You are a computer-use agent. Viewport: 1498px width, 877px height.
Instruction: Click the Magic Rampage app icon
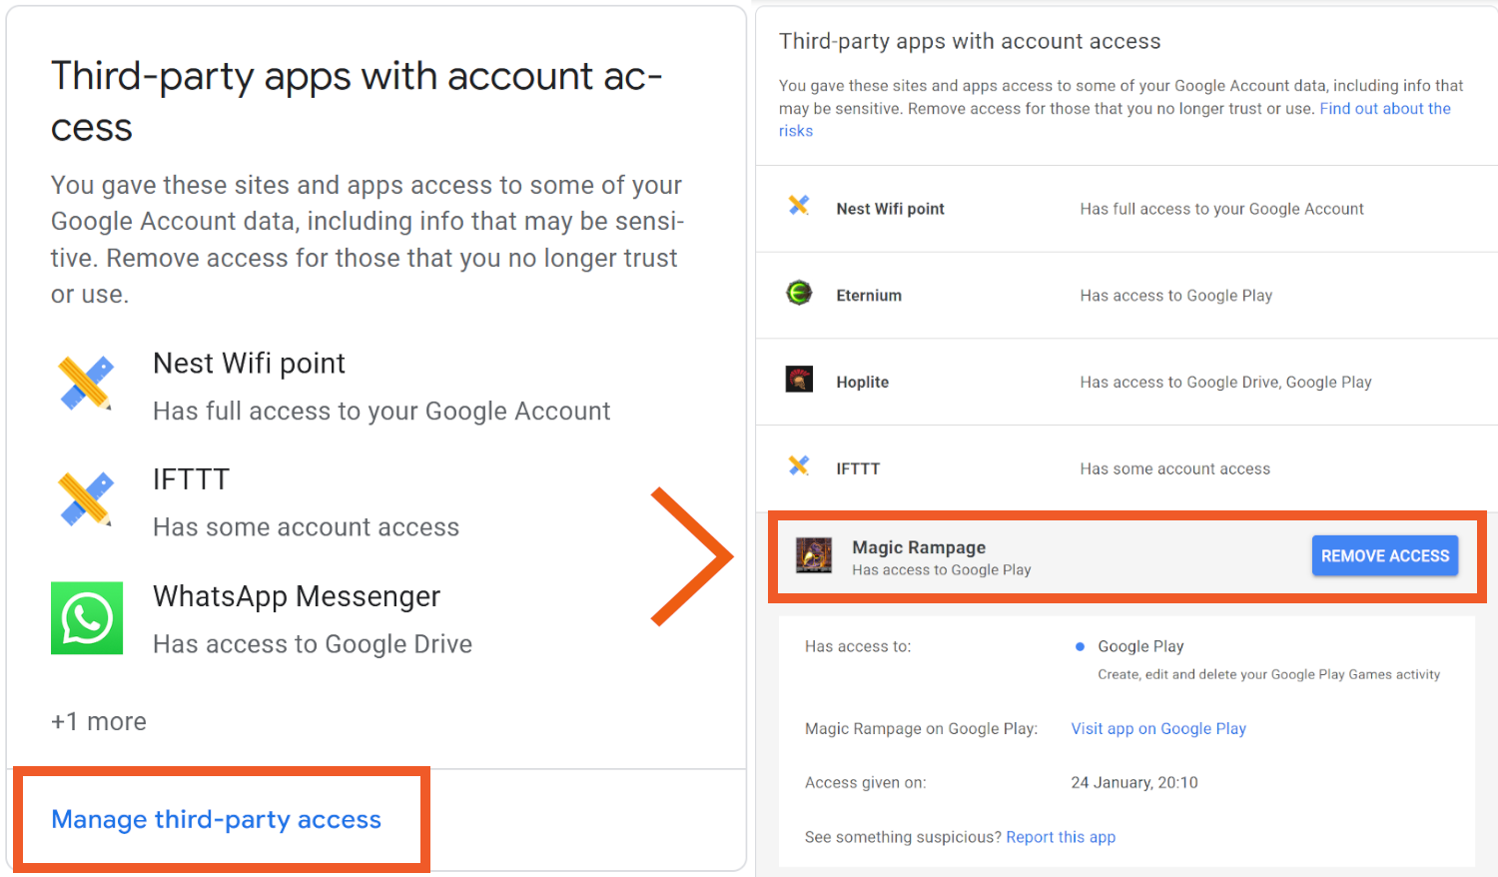814,555
